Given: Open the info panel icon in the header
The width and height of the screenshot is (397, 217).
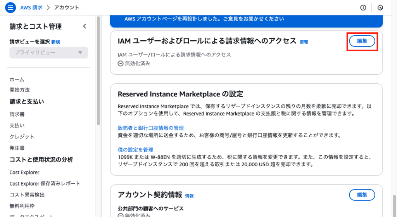Looking at the screenshot, I should tap(363, 8).
